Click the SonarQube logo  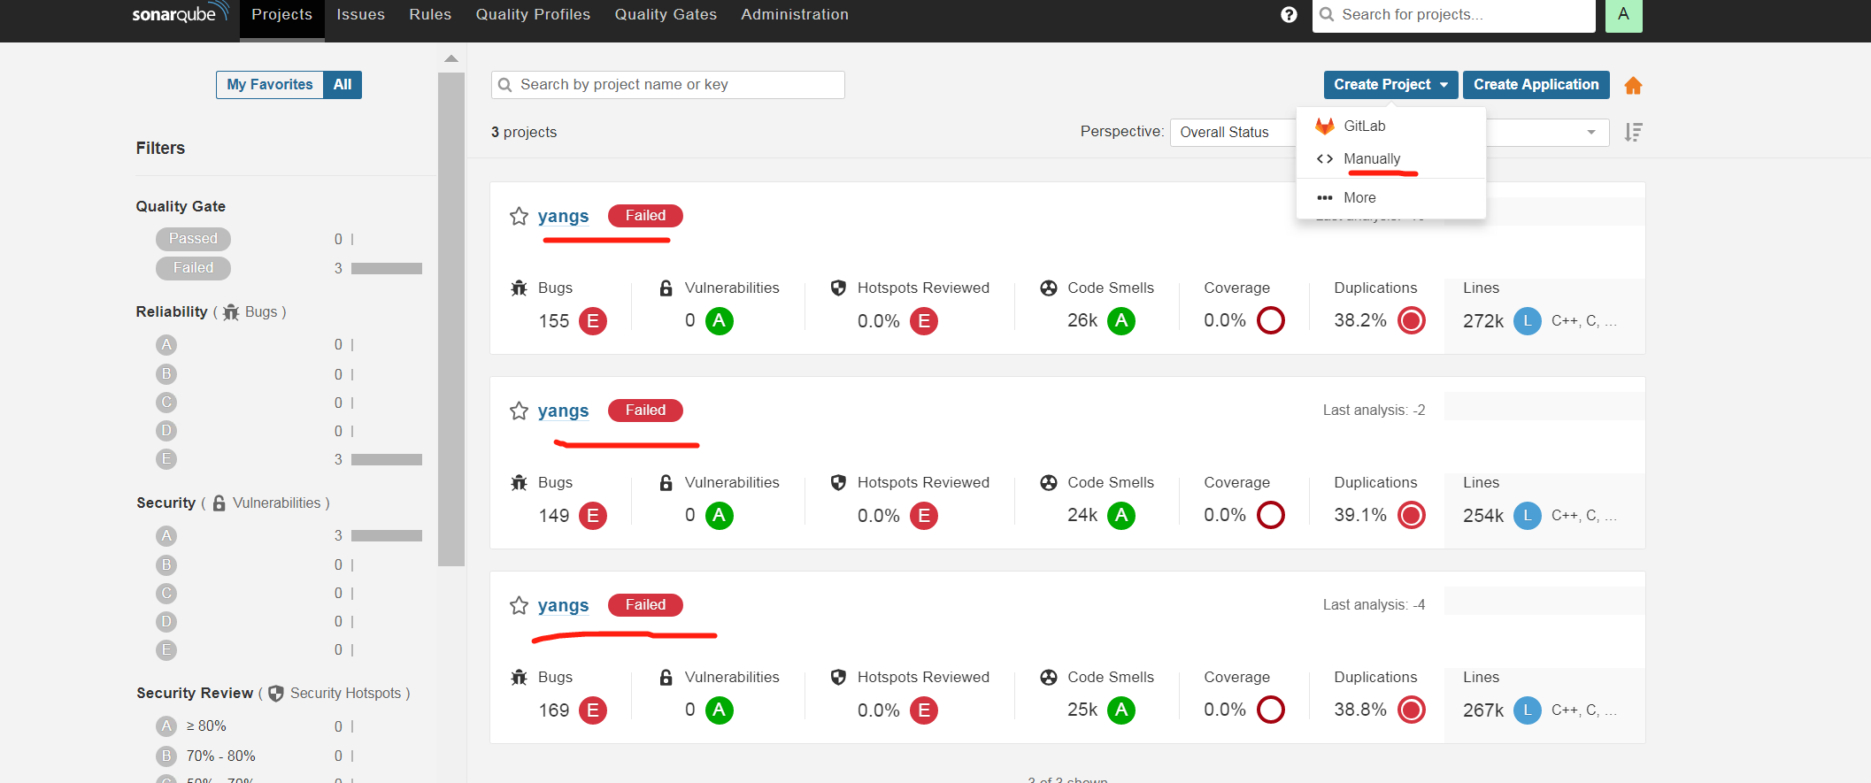pyautogui.click(x=180, y=13)
